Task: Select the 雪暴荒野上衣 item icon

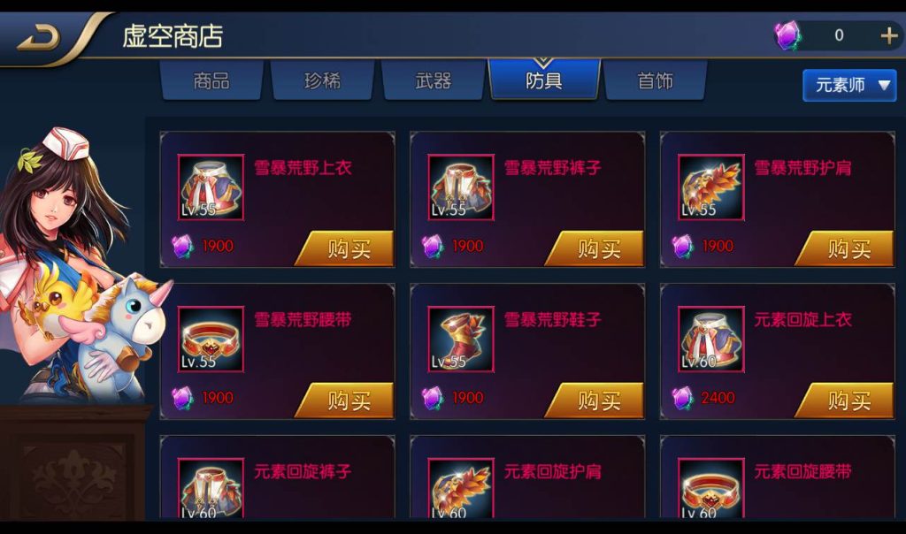Action: coord(211,187)
